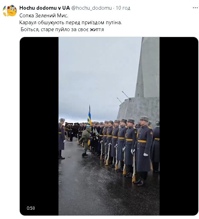Click the camouflaged person searching the guards

85,142
